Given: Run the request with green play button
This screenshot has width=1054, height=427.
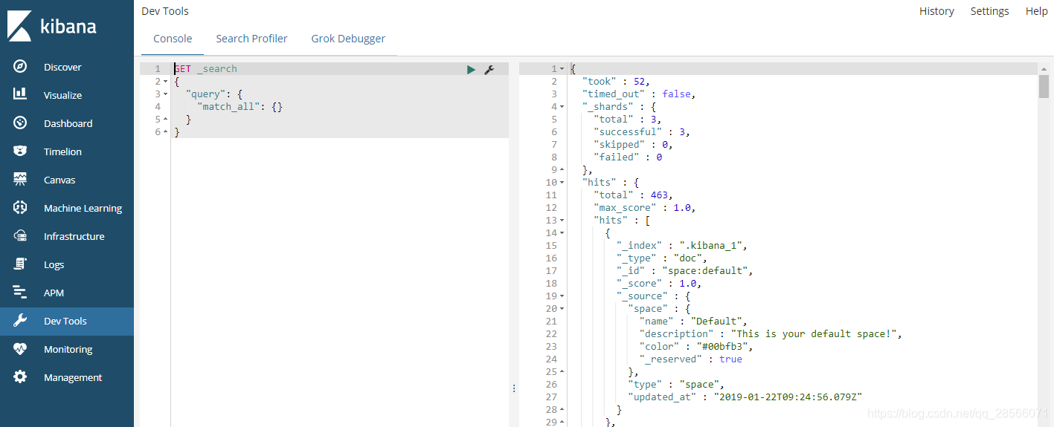Looking at the screenshot, I should tap(471, 69).
